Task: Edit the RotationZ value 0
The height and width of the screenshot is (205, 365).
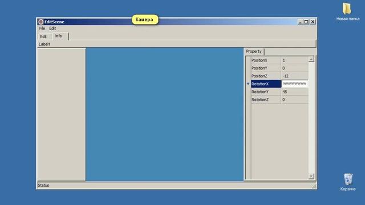Action: click(295, 100)
